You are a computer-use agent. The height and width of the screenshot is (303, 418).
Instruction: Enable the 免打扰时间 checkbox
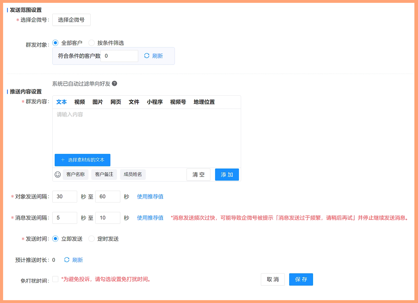[x=55, y=279]
